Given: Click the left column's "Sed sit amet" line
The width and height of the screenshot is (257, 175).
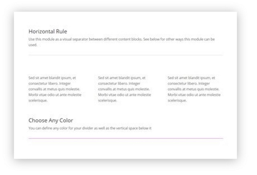Looking at the screenshot, I should point(52,78).
